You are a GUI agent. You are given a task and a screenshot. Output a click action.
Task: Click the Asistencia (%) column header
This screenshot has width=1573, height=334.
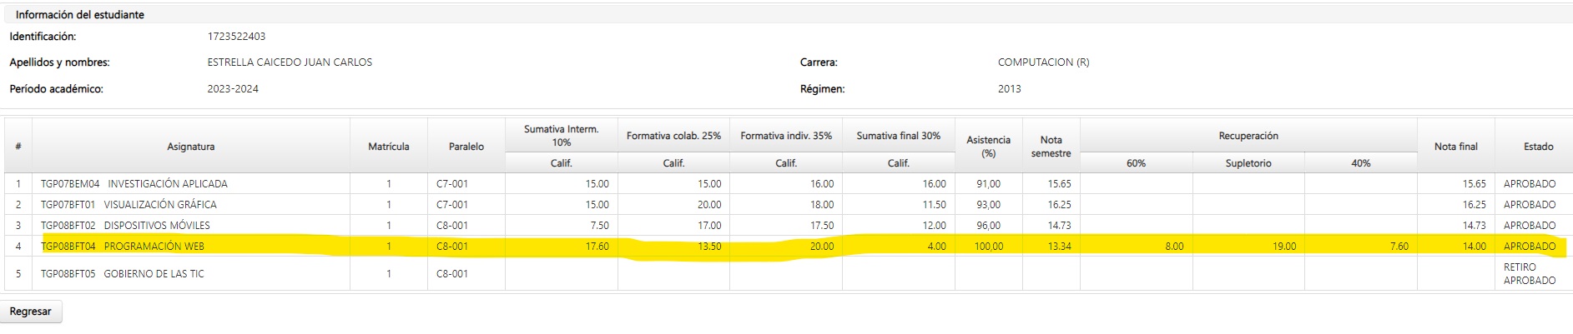click(989, 146)
